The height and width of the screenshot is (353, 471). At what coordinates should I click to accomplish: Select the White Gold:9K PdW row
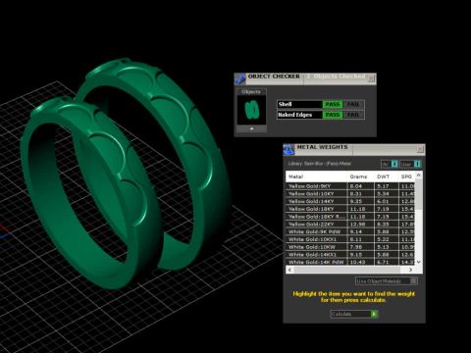(x=350, y=231)
